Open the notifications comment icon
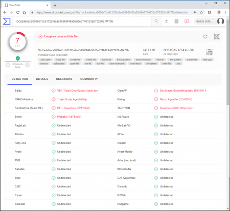This screenshot has width=230, height=211. (x=187, y=21)
